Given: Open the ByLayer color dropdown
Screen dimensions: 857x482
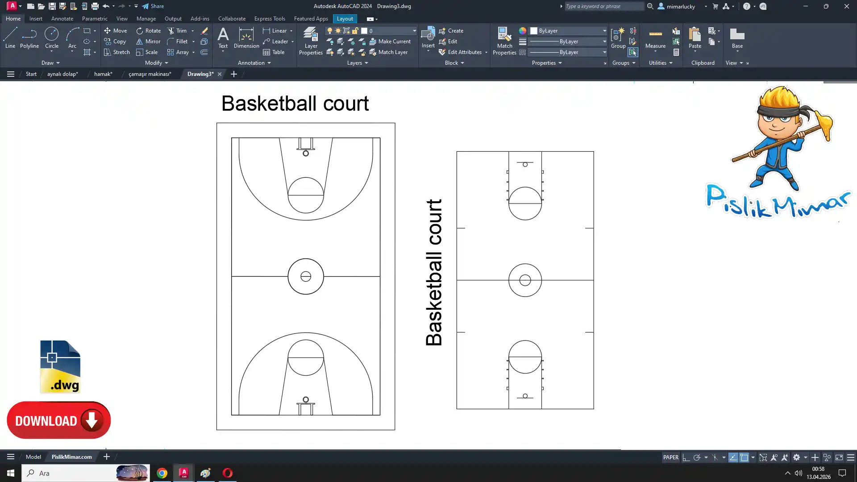Looking at the screenshot, I should coord(604,31).
